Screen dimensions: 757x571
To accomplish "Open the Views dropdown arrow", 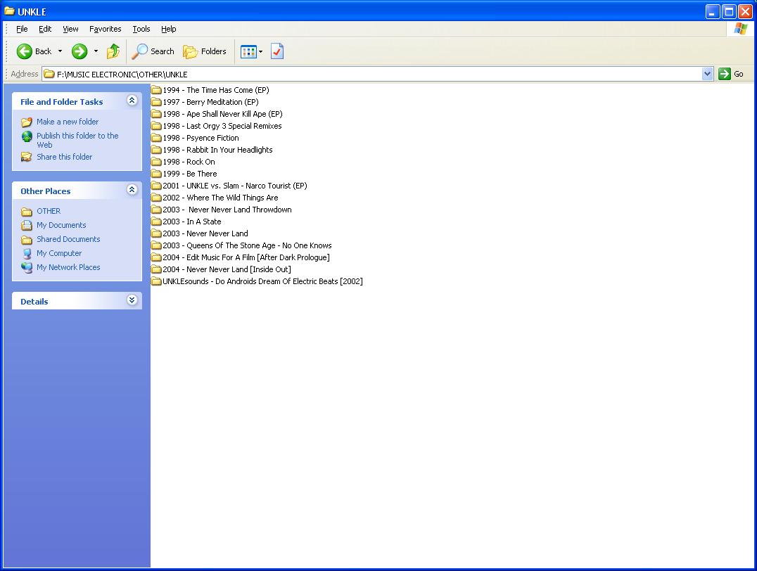I will pos(261,51).
